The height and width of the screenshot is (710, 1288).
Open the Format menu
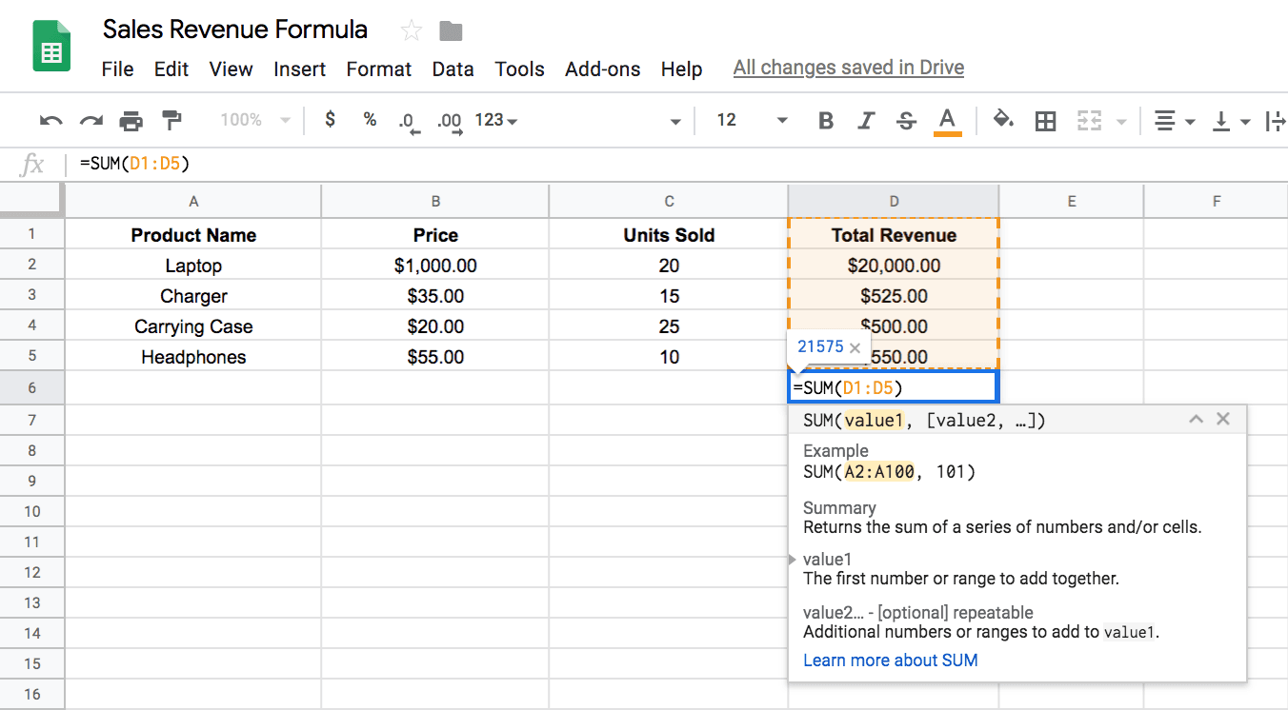tap(378, 69)
